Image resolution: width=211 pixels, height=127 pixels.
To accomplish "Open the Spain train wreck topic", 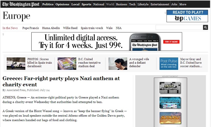I will 92,28.
